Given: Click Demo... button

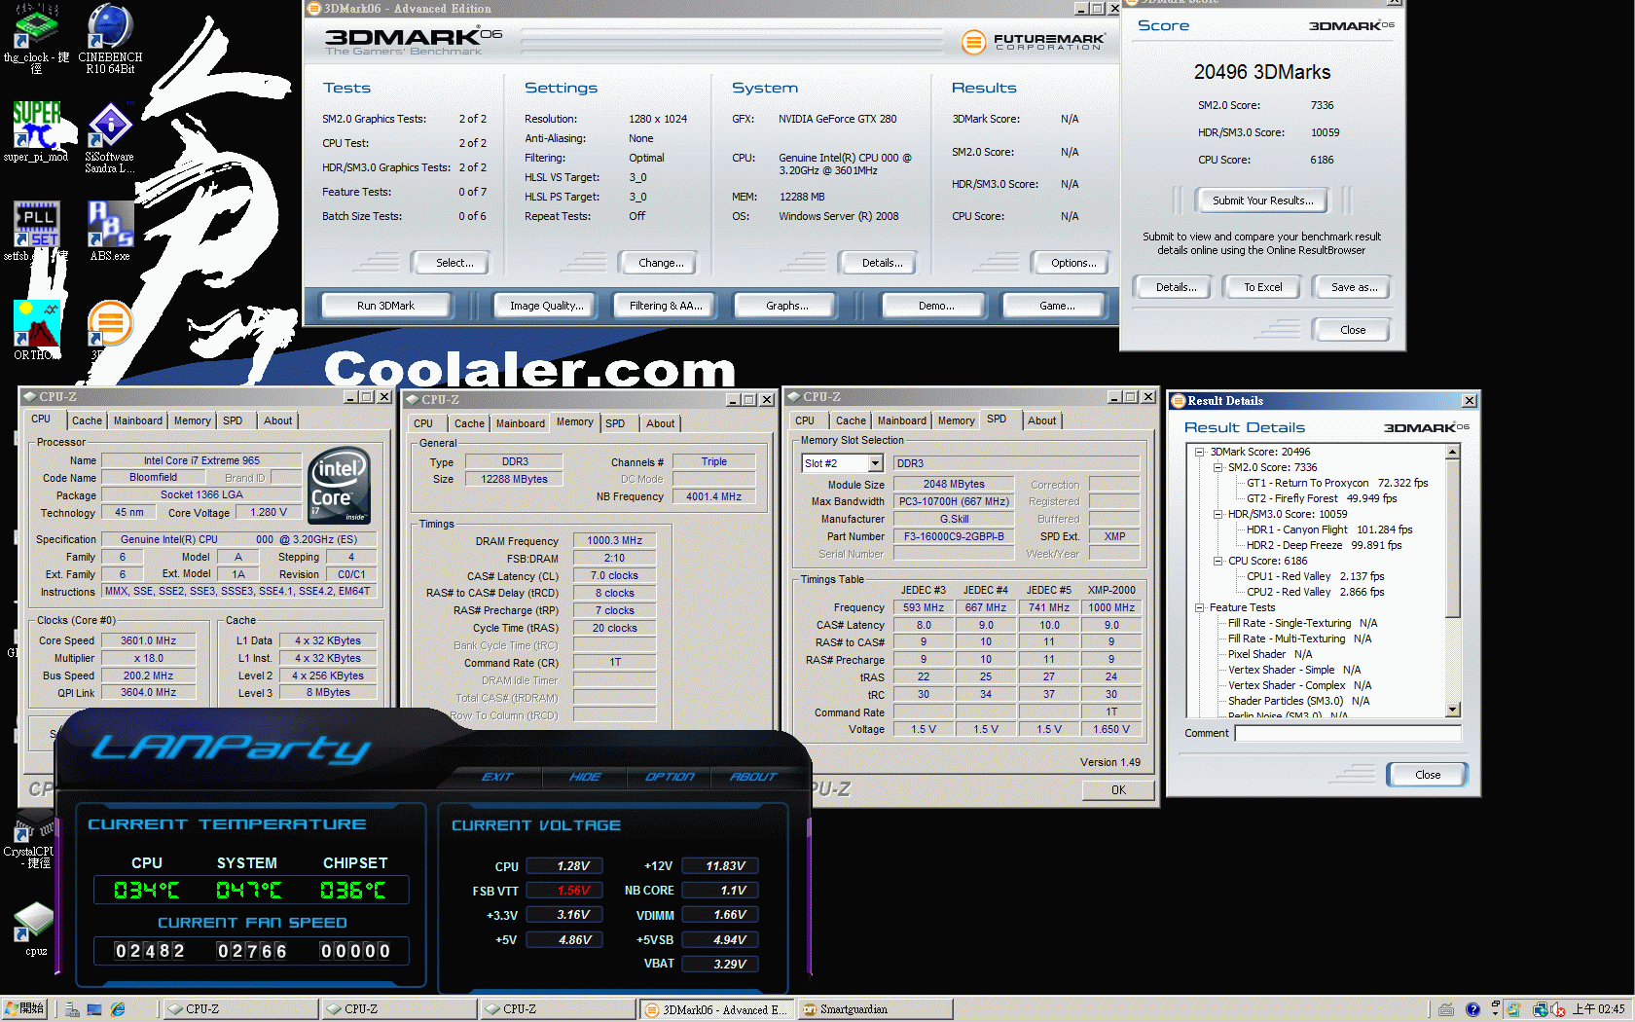Looking at the screenshot, I should click(x=936, y=306).
